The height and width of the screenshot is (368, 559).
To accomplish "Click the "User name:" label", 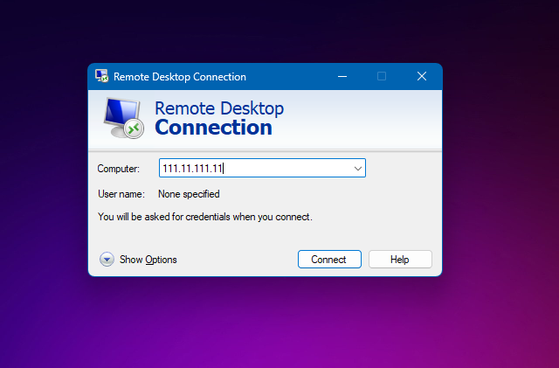I will click(121, 194).
